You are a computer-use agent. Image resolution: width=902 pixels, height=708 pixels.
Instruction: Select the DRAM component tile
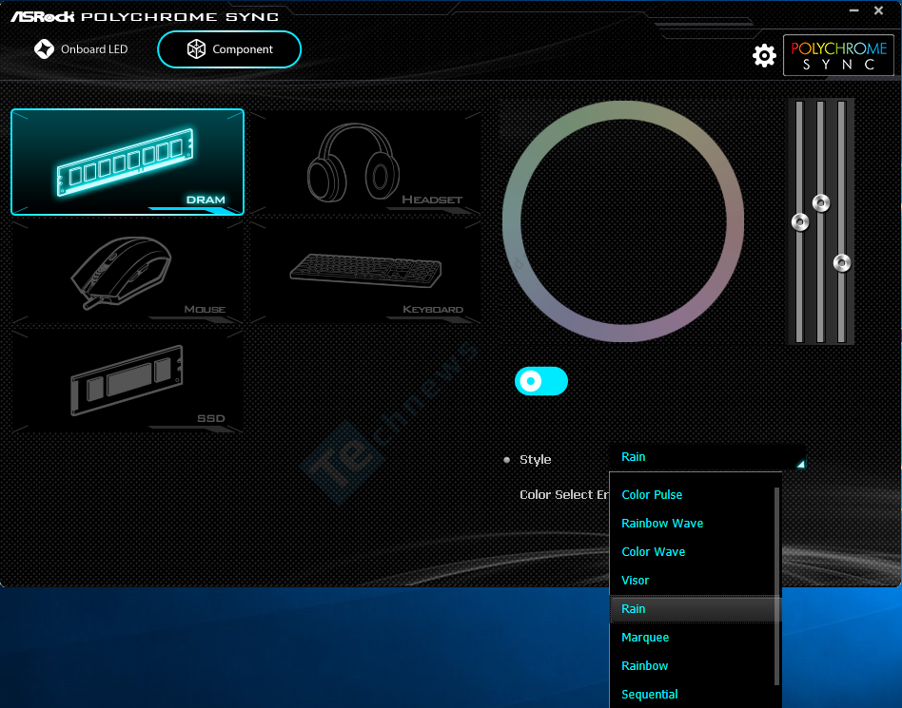click(x=127, y=163)
